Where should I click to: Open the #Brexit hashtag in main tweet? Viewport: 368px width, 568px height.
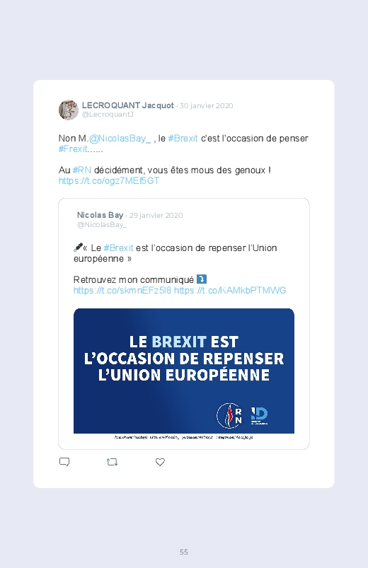click(x=183, y=139)
